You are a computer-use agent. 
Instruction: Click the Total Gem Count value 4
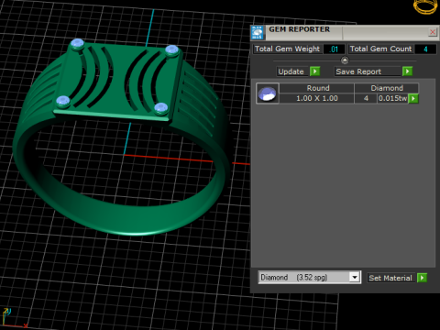coord(425,49)
